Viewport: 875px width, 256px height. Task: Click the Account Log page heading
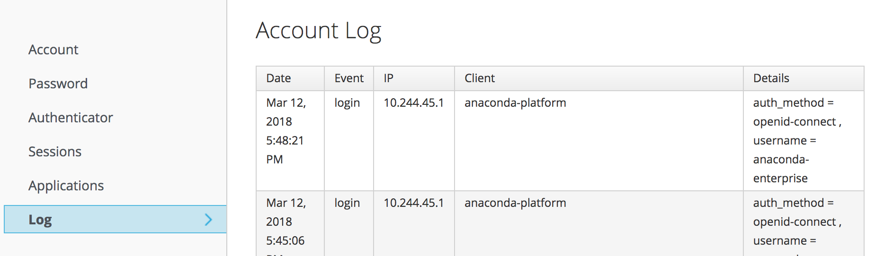(318, 31)
